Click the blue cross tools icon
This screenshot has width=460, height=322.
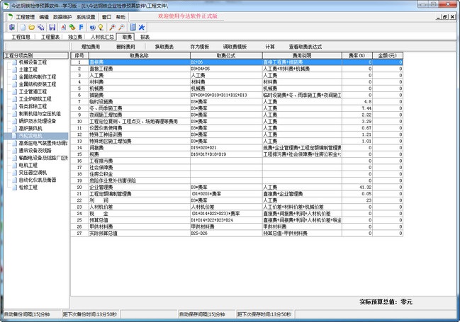tap(142, 28)
